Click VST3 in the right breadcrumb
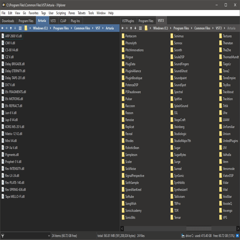Image resolution: width=240 pixels, height=240 pixels. tap(218, 28)
